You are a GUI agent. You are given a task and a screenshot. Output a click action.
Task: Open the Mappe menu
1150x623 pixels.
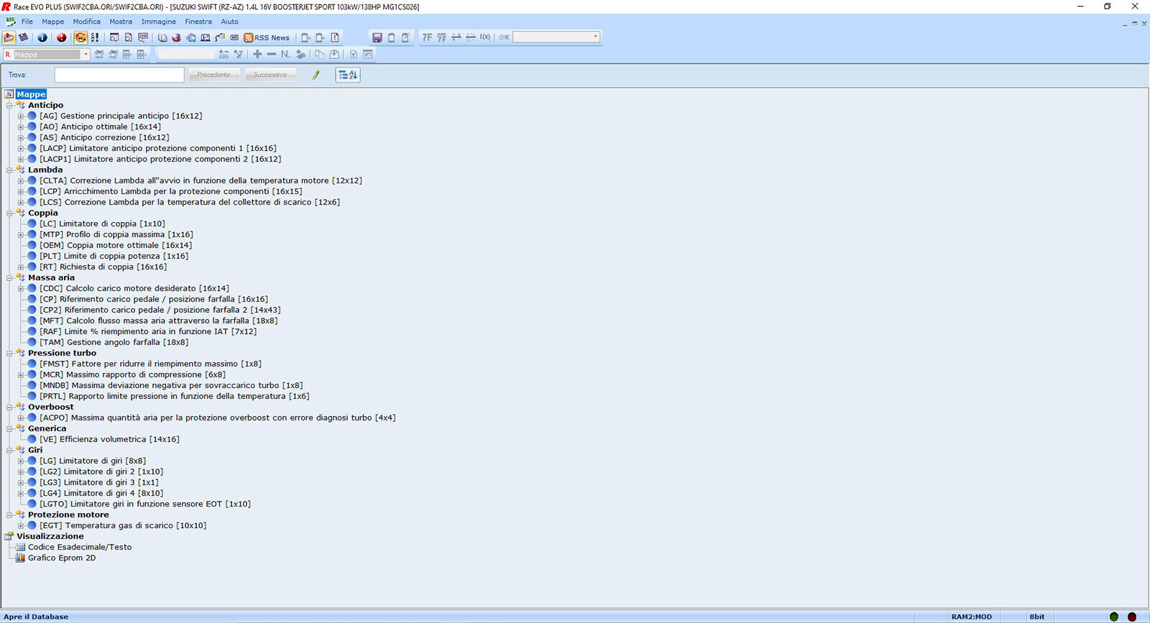(x=52, y=22)
